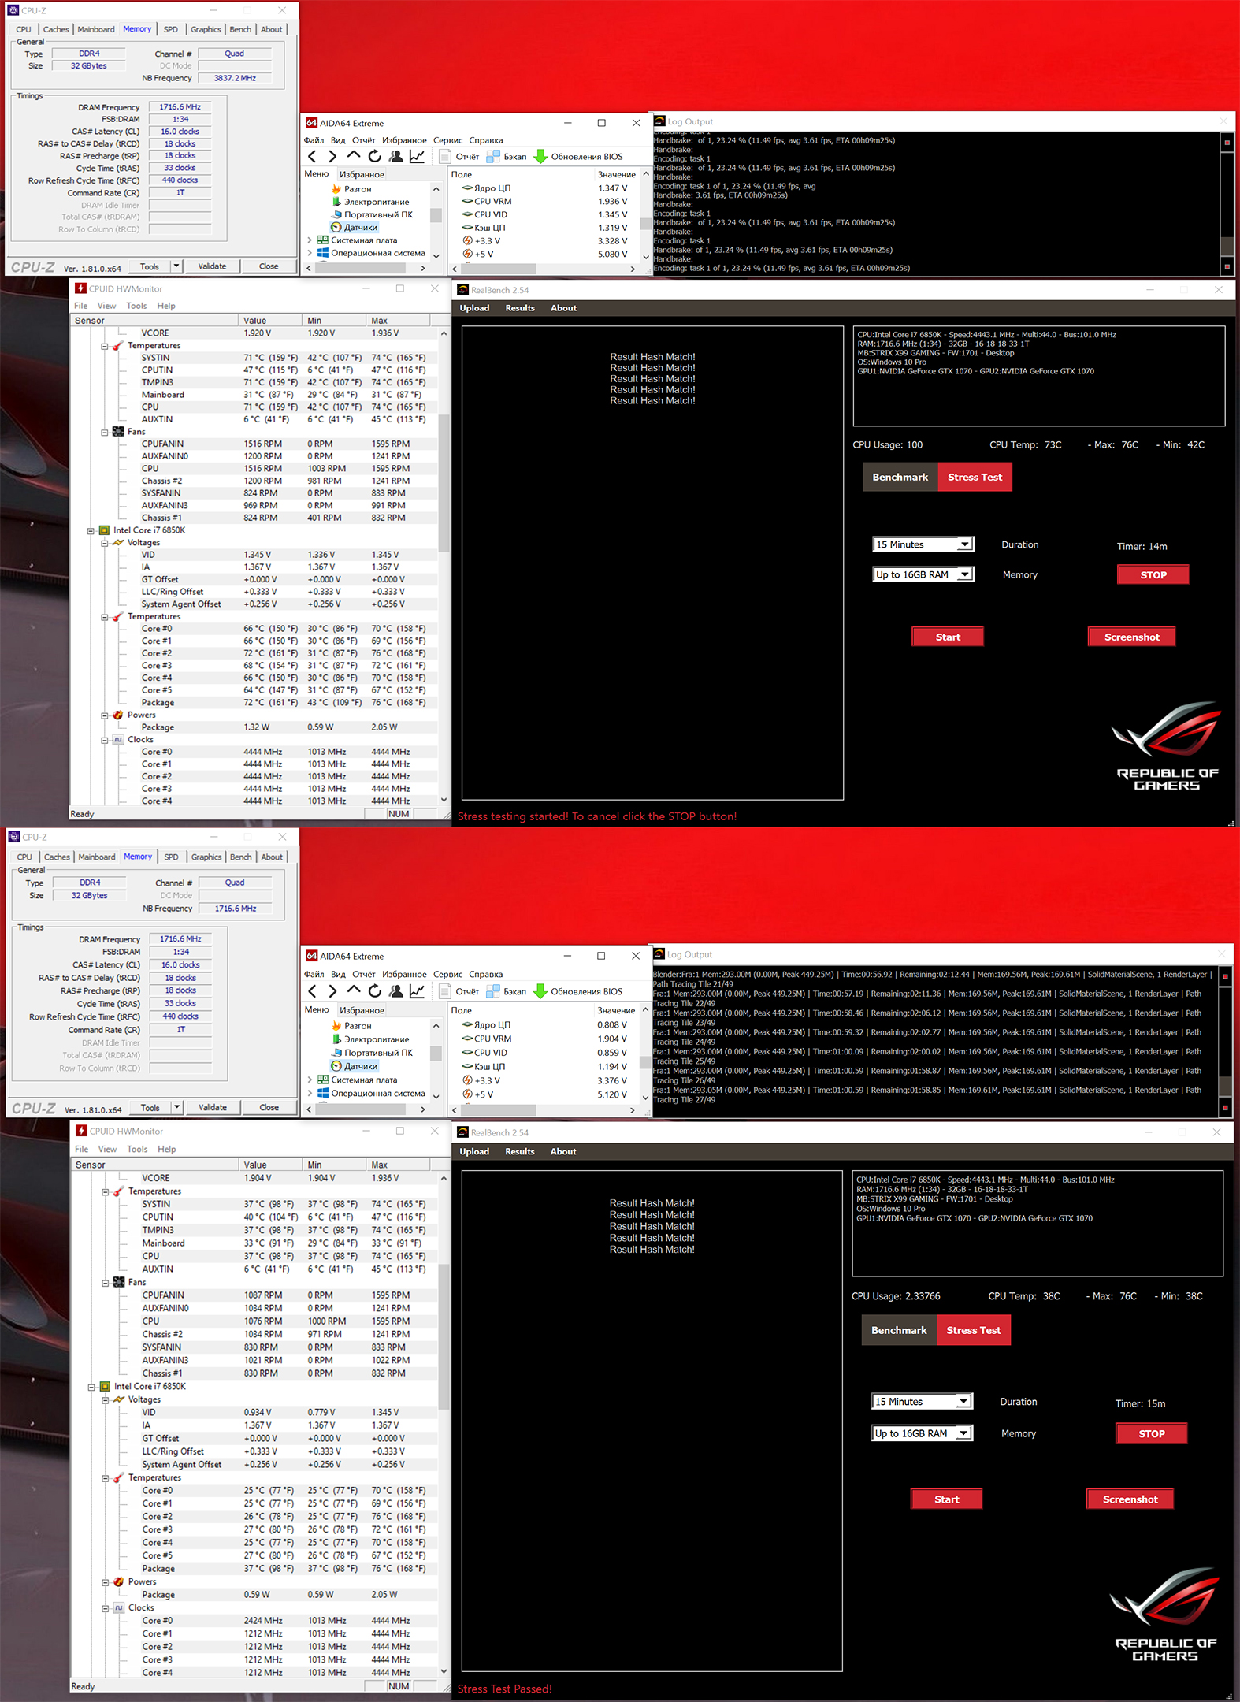
Task: Go up one level in the upper AIDA64 window
Action: [x=354, y=156]
